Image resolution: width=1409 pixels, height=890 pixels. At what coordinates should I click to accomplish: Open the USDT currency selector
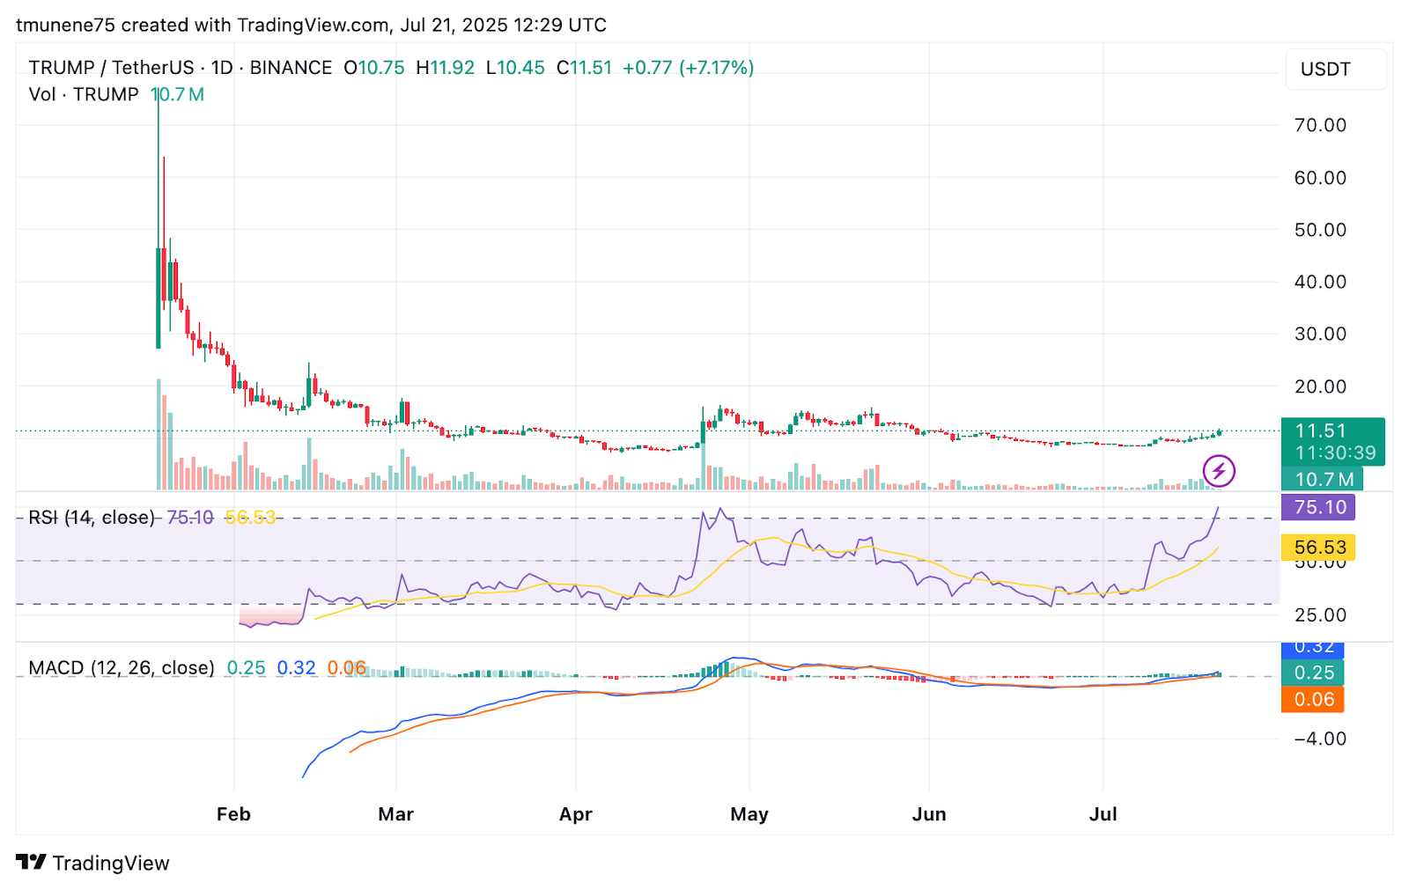click(x=1336, y=69)
